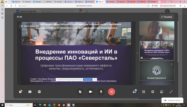Click the Закрыть доступ button
This screenshot has height=107, width=187.
pos(88,80)
